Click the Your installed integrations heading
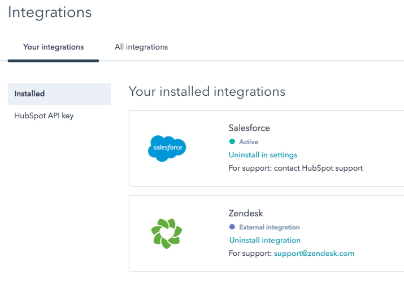The image size is (404, 284). pos(207,91)
